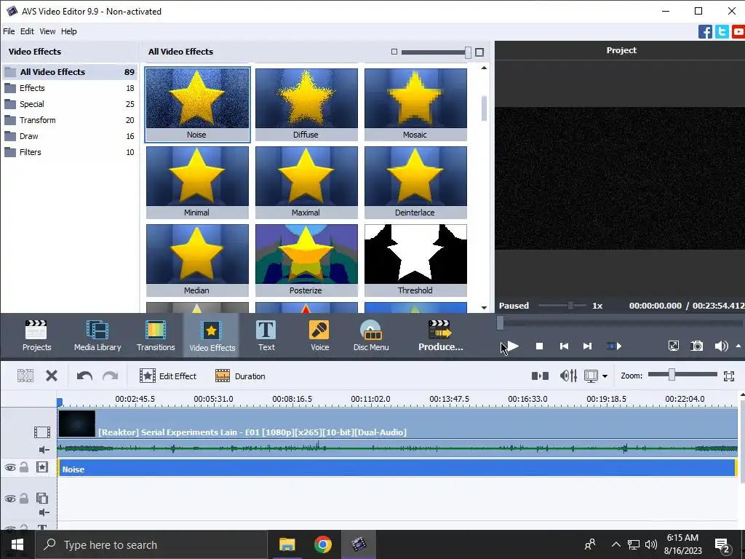Play the preview video
Image resolution: width=745 pixels, height=559 pixels.
pos(513,346)
